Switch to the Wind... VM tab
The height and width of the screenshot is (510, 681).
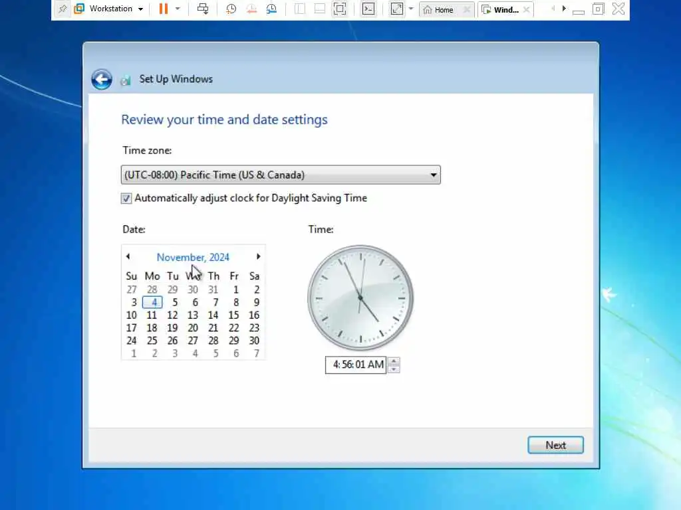pyautogui.click(x=500, y=9)
